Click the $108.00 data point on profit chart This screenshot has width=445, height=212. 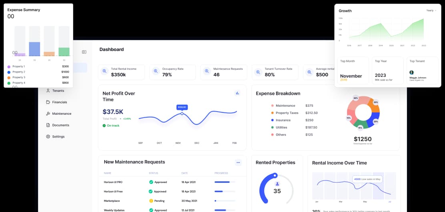coord(182,113)
